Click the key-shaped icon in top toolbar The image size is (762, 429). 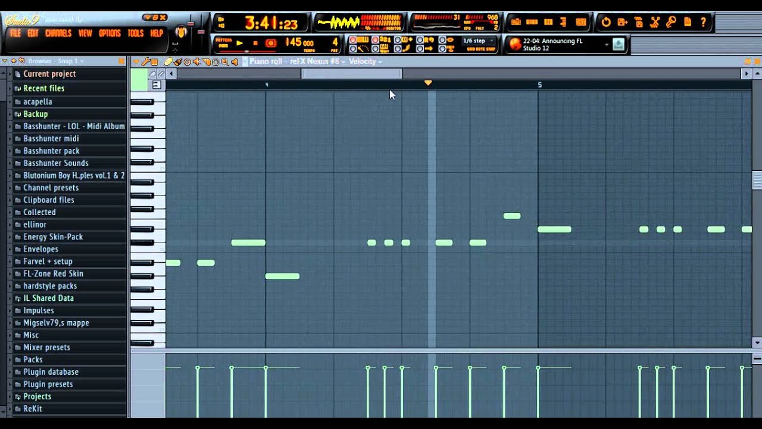671,22
